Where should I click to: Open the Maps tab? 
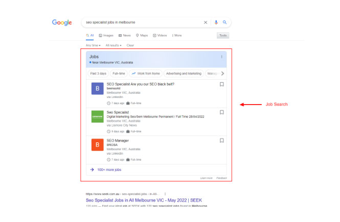(x=142, y=36)
